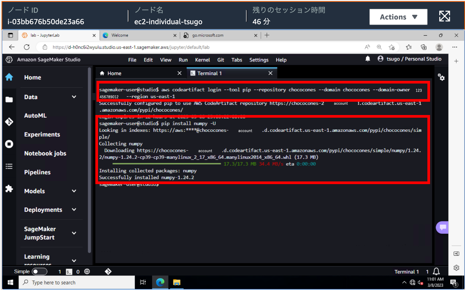Open the Kernel menu
This screenshot has width=465, height=290.
coord(202,60)
